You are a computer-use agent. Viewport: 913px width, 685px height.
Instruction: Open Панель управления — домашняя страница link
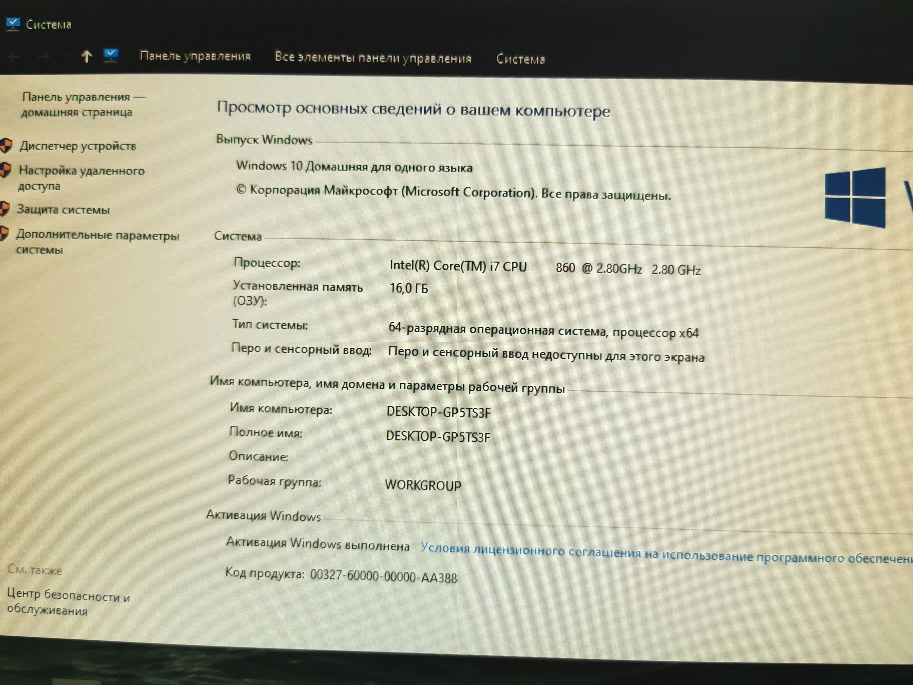pos(83,104)
